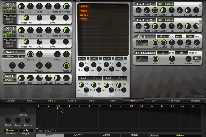
Task: Switch to the XY tab
Action: pyautogui.click(x=154, y=101)
